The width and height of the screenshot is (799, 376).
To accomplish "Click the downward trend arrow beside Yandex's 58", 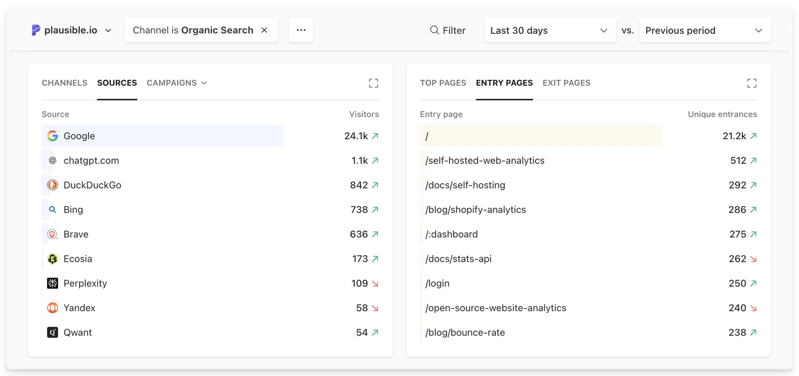I will 375,308.
